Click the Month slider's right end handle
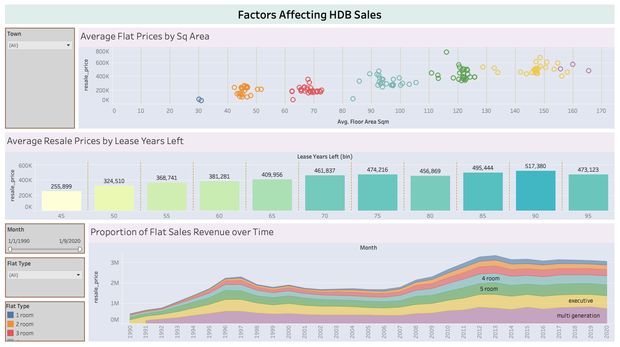Image resolution: width=620 pixels, height=347 pixels. pyautogui.click(x=80, y=249)
